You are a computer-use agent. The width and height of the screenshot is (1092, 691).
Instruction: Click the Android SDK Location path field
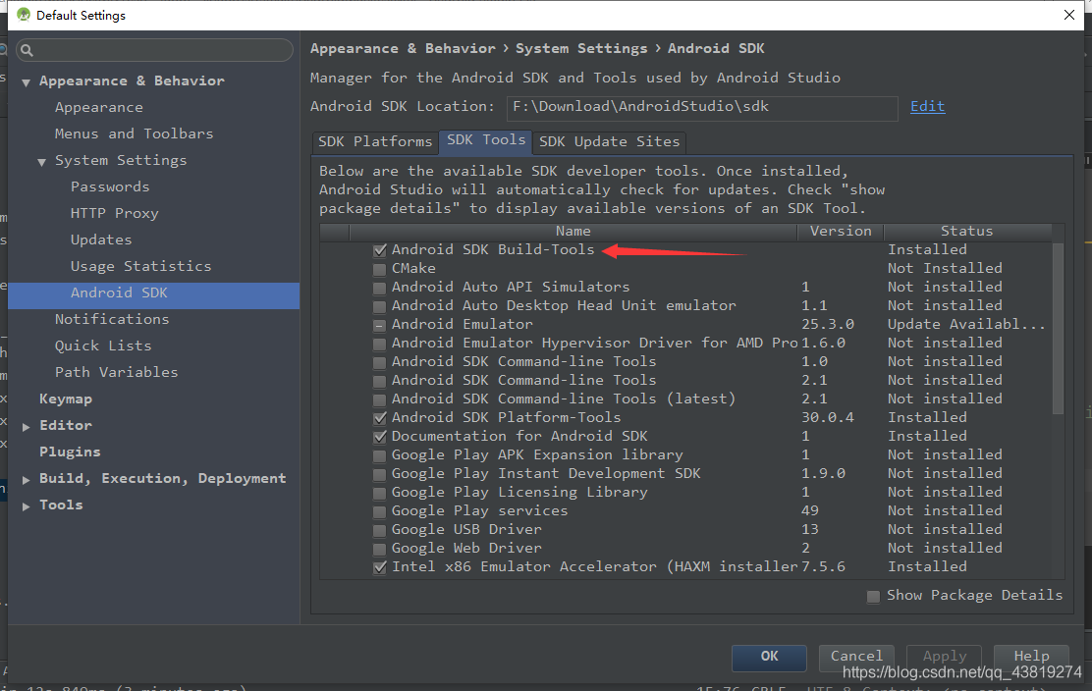pyautogui.click(x=702, y=108)
